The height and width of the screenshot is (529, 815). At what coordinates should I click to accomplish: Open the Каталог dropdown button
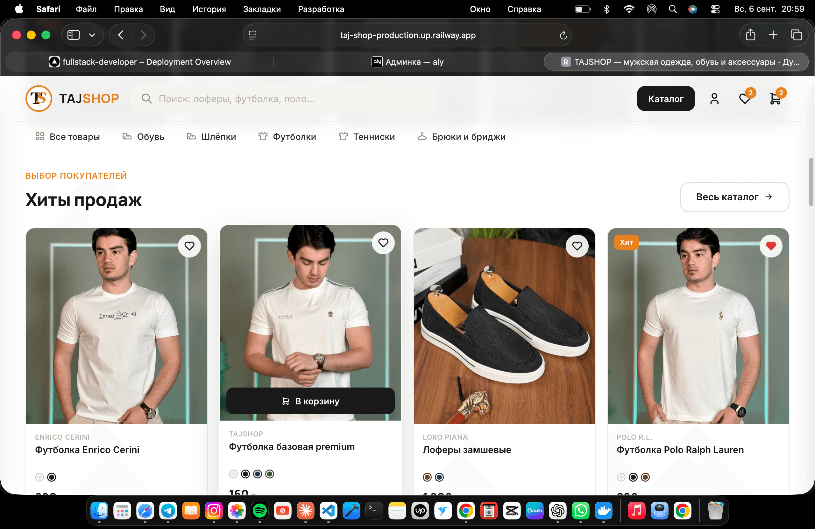point(666,99)
